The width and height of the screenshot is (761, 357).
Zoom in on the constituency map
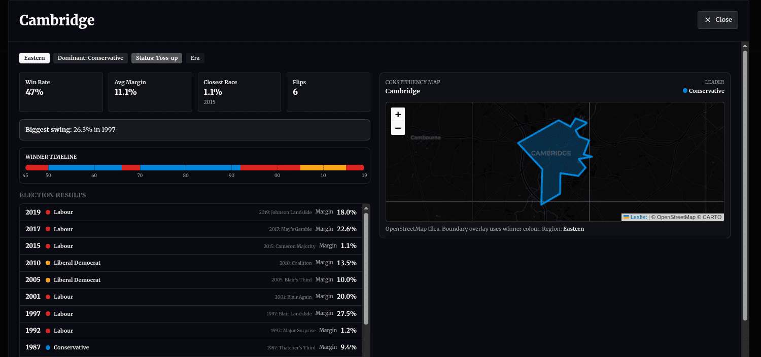398,115
